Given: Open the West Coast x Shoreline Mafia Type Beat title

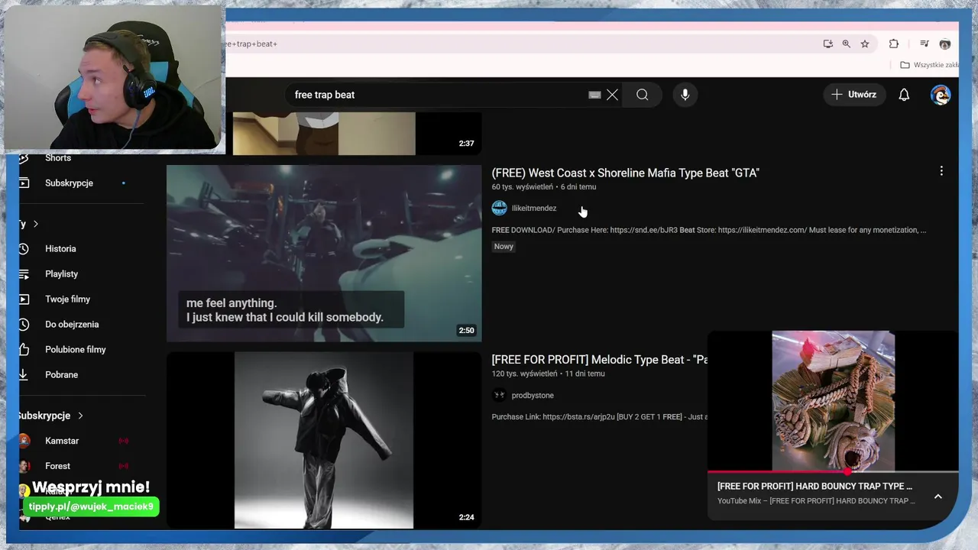Looking at the screenshot, I should tap(625, 173).
